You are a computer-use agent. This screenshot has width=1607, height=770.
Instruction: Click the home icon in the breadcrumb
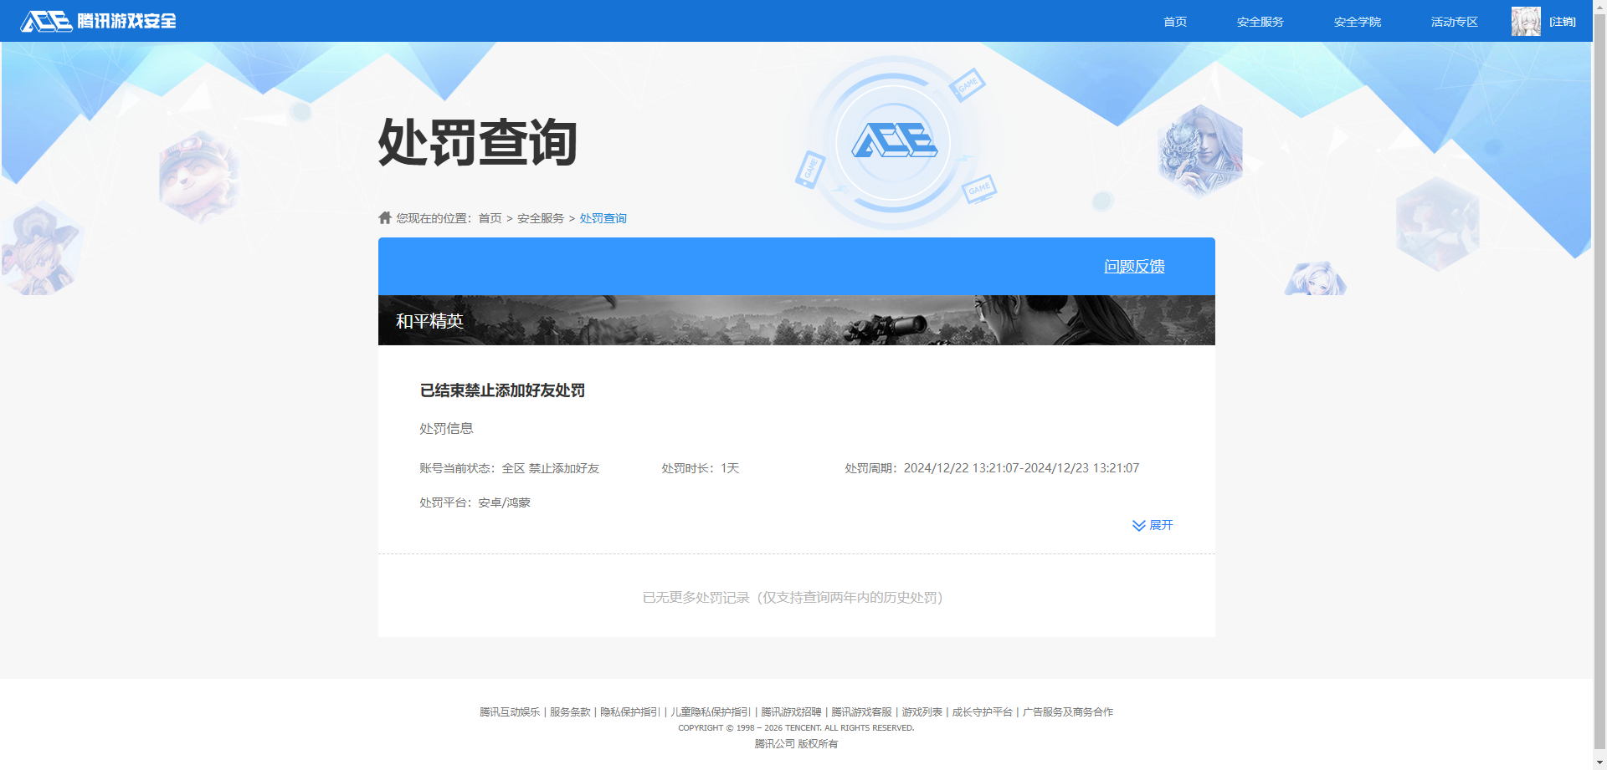[385, 217]
